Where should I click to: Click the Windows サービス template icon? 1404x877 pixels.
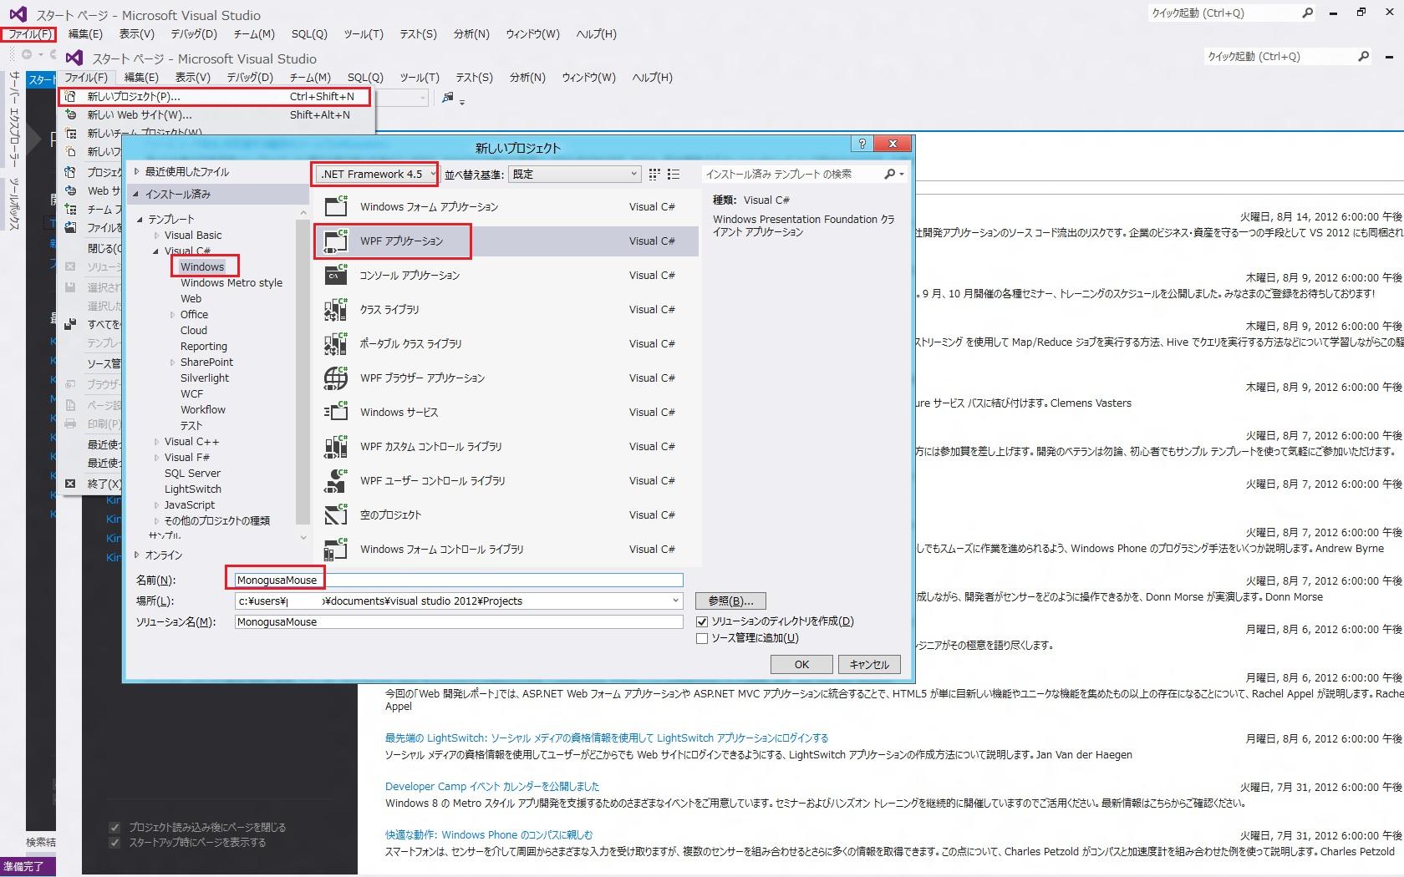tap(336, 412)
